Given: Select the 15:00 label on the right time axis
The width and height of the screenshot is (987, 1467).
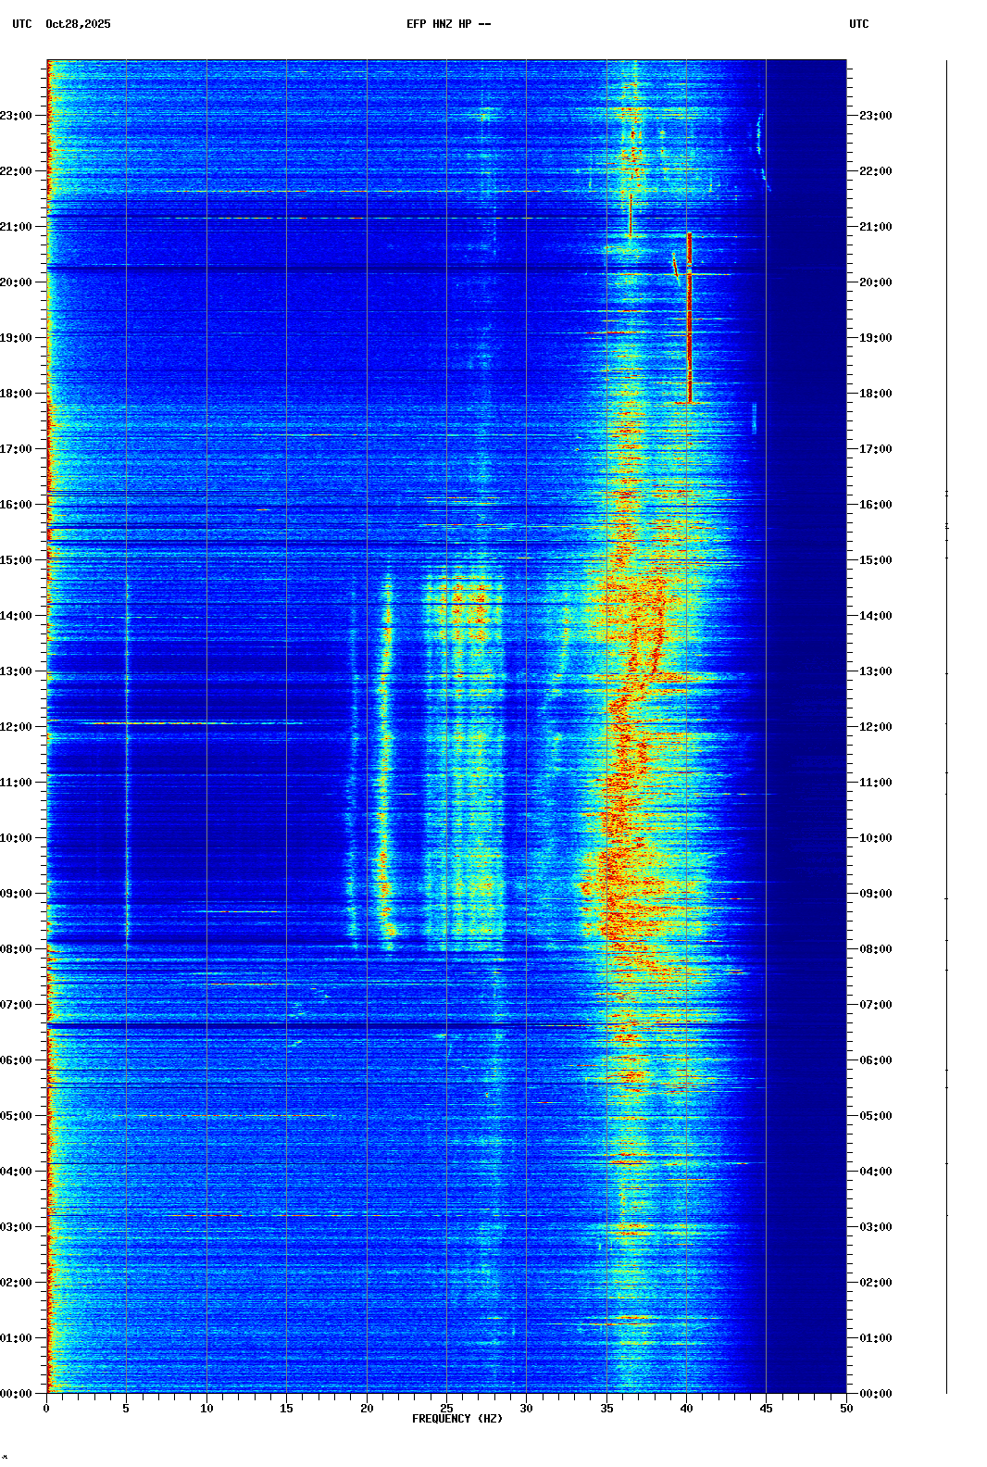Looking at the screenshot, I should [875, 560].
